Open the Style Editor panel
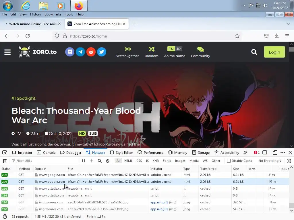 pos(121,153)
